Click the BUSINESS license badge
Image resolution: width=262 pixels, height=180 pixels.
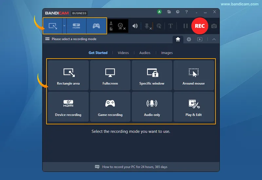[79, 13]
